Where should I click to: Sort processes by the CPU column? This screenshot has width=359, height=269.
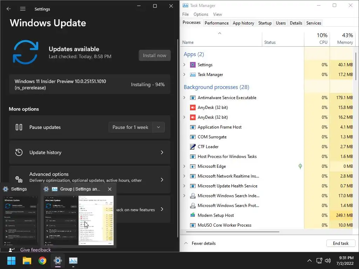click(x=317, y=39)
